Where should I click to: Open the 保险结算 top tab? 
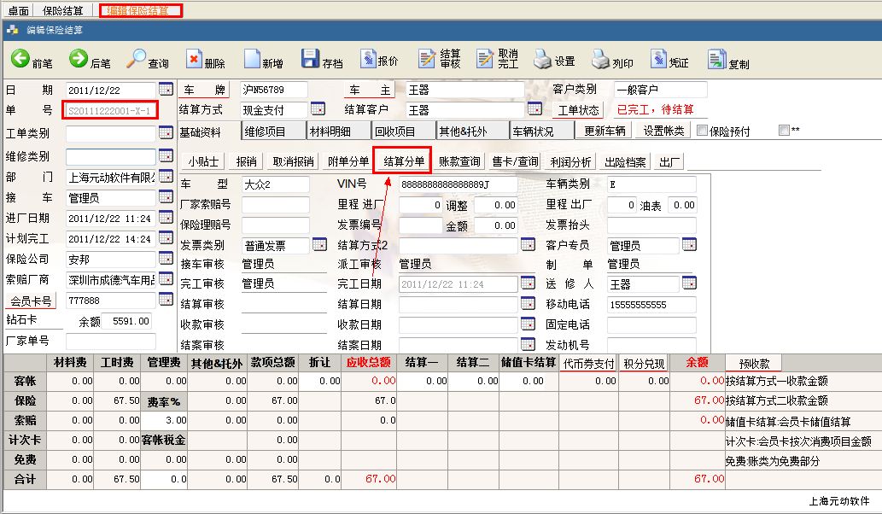coord(63,11)
